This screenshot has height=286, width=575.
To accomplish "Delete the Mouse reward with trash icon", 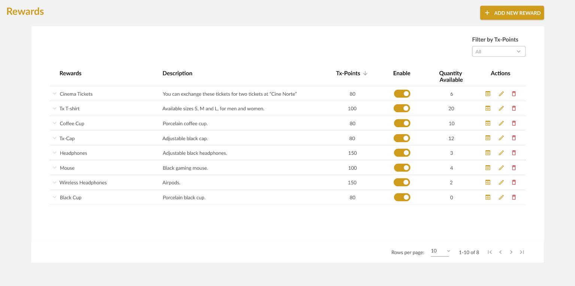I will [514, 168].
